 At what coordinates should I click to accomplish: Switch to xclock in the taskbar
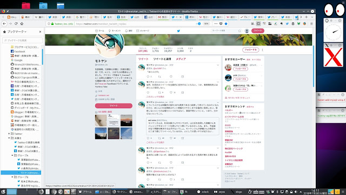pos(203,192)
